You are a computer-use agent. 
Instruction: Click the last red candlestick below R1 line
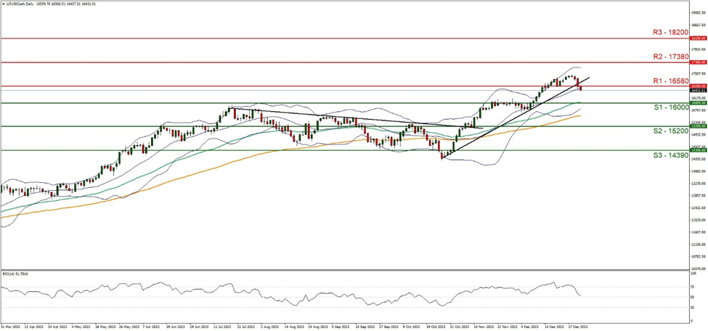pos(579,88)
